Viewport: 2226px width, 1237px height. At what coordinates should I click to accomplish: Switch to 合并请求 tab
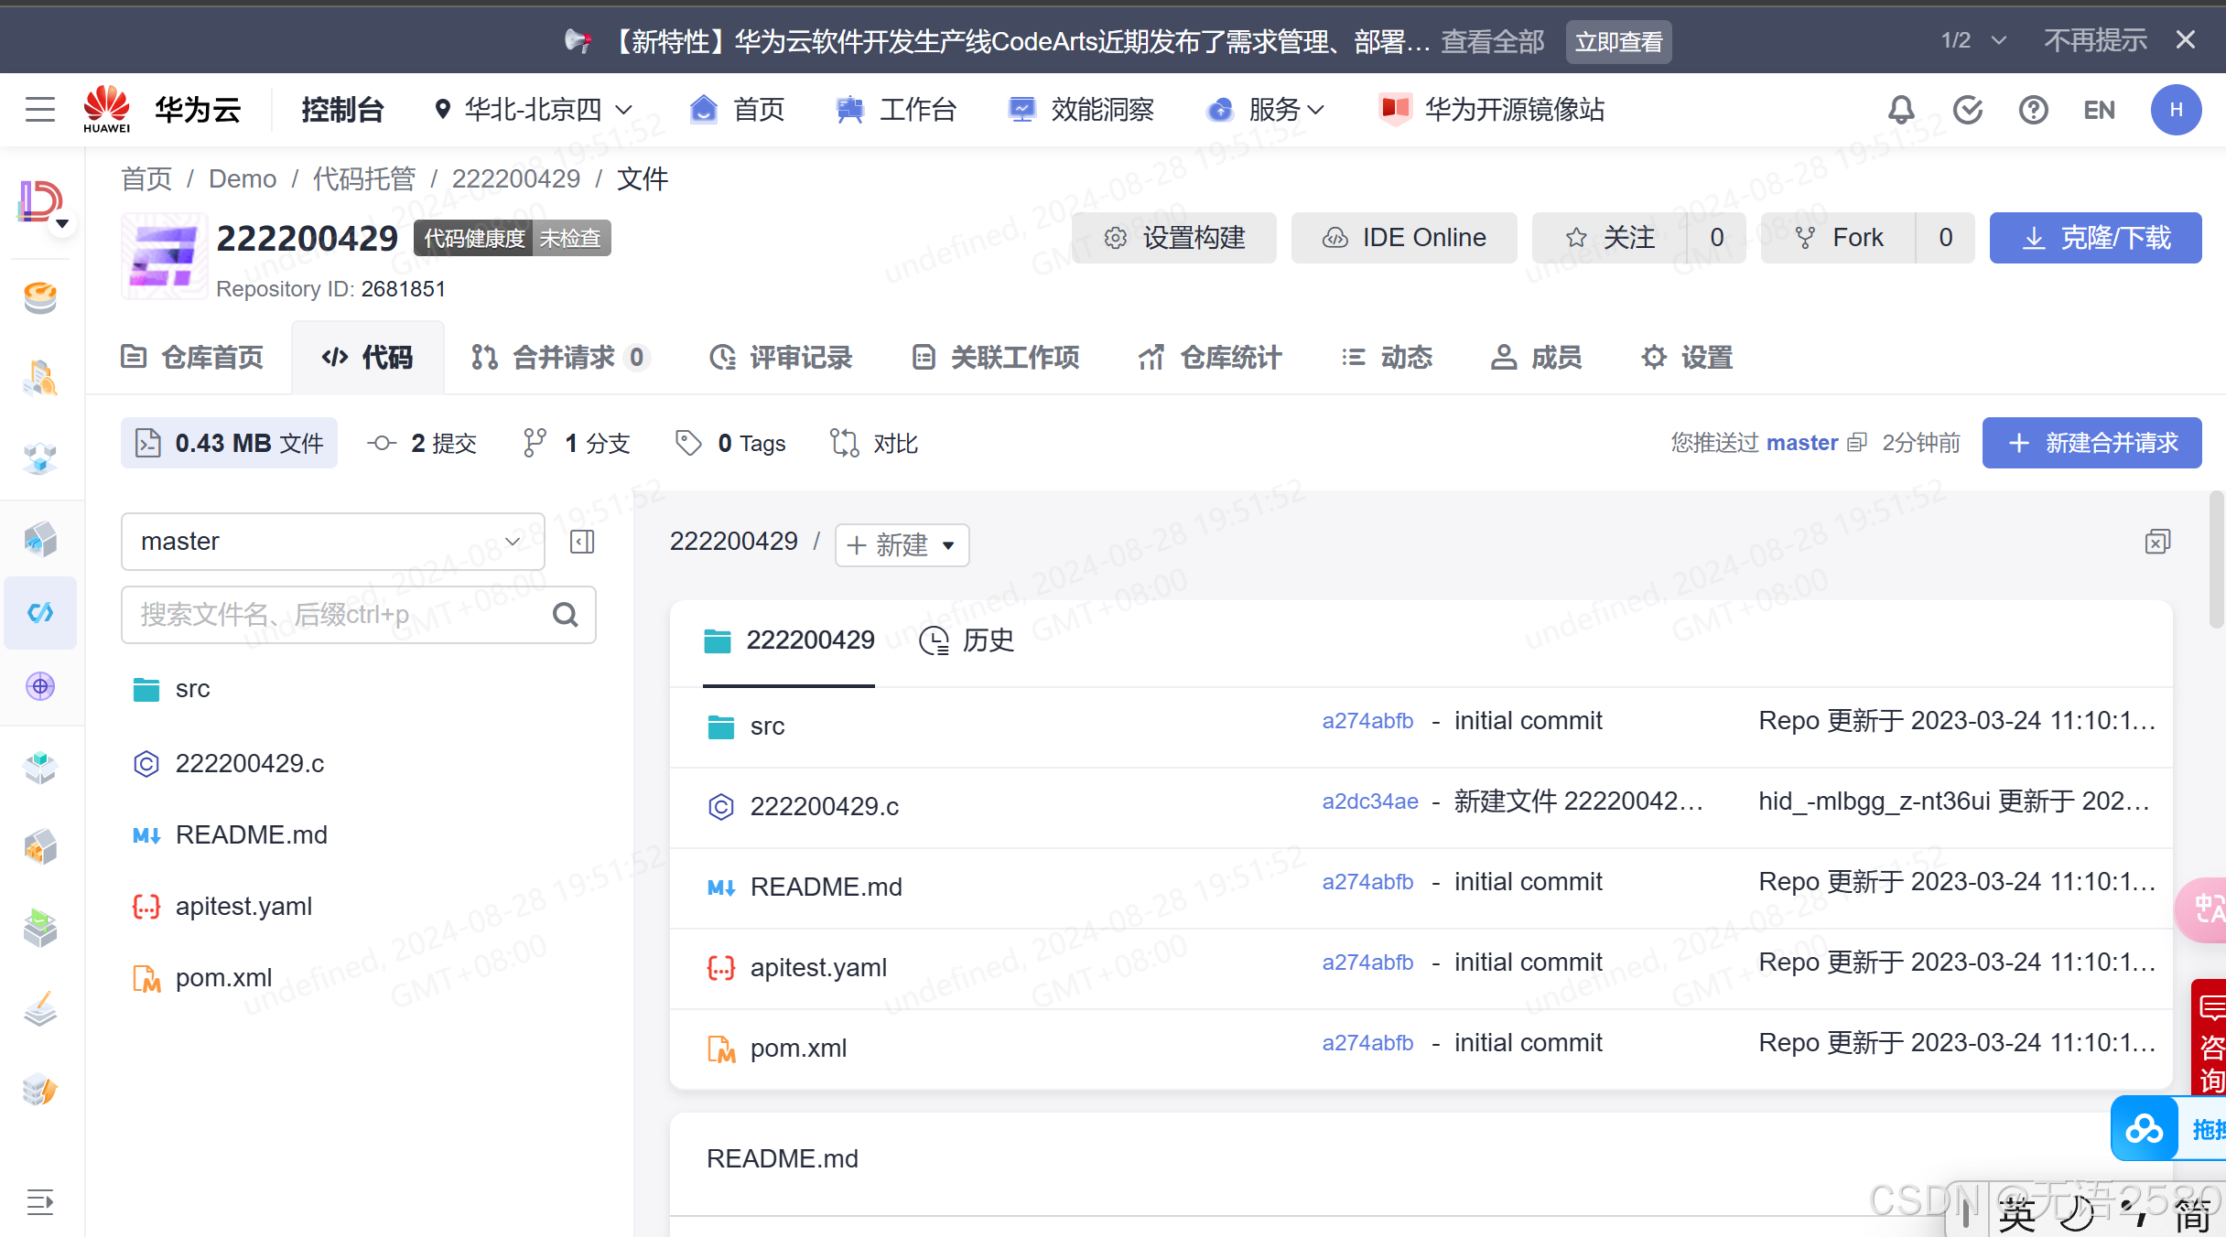pyautogui.click(x=560, y=357)
